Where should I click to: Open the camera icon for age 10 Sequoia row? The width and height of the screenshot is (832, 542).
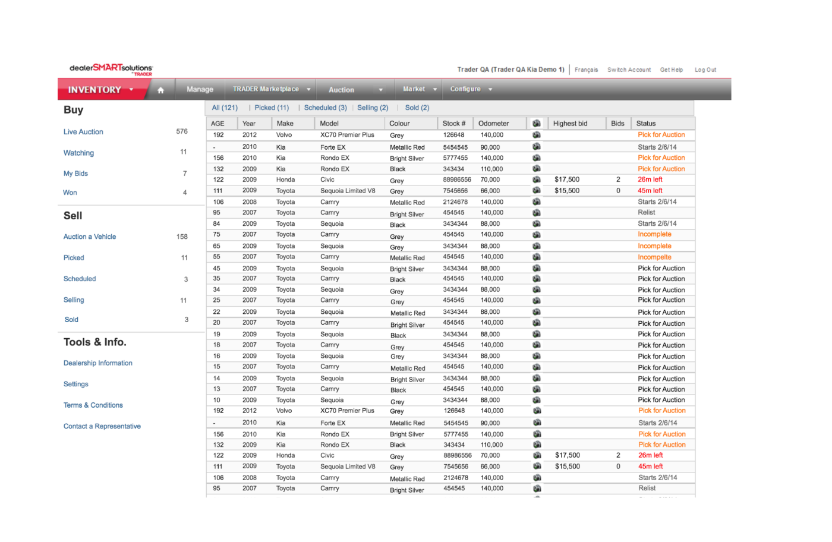pos(537,400)
